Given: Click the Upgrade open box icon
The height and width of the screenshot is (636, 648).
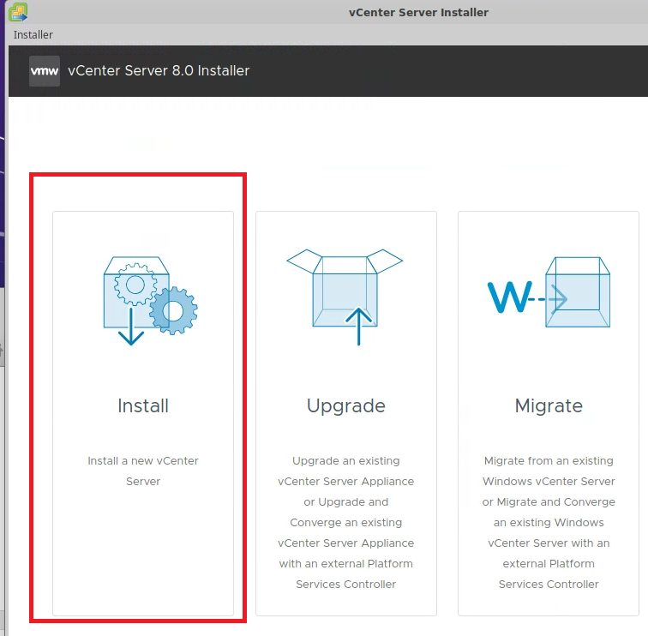Looking at the screenshot, I should click(x=345, y=297).
